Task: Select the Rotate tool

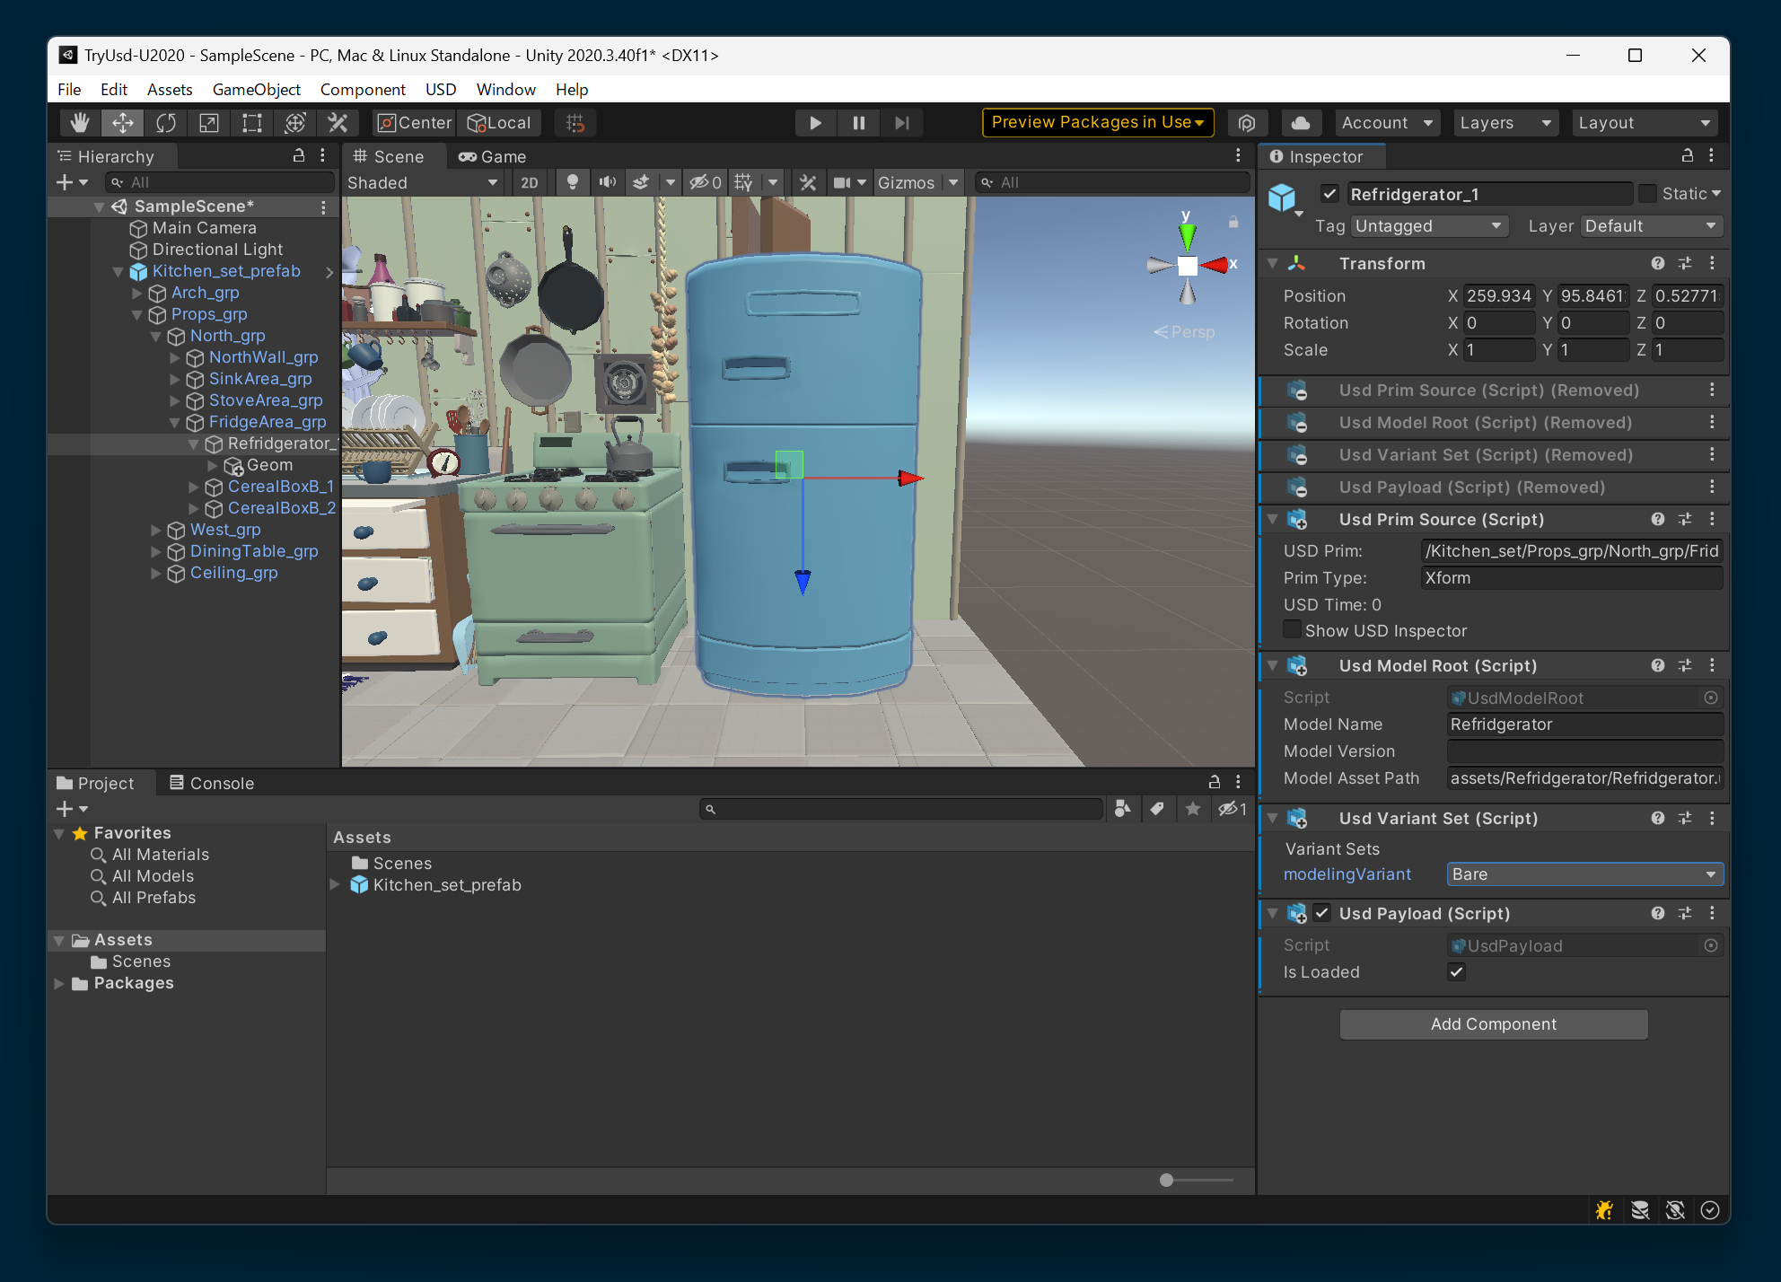Action: 166,123
